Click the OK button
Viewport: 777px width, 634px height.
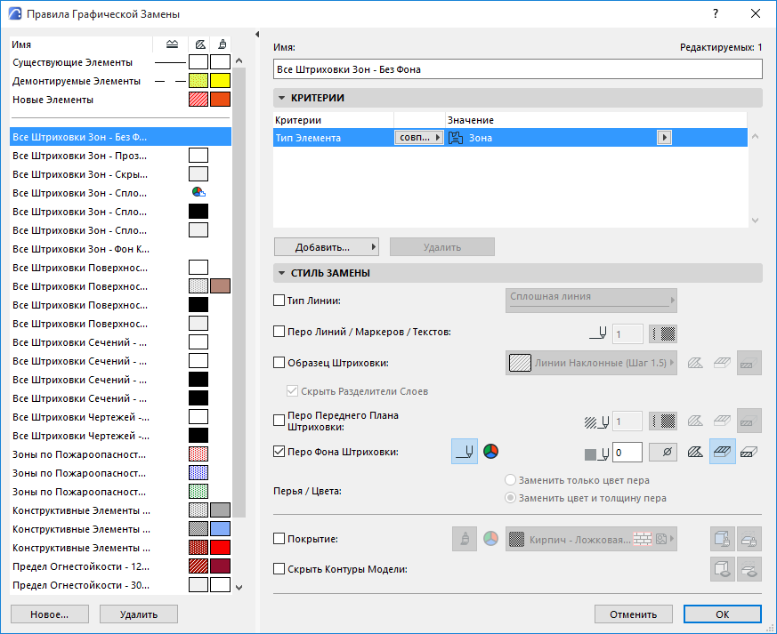coord(723,614)
